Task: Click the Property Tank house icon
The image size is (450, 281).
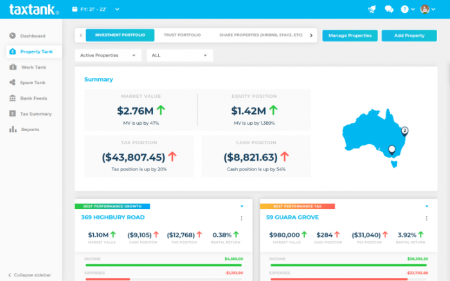Action: pos(12,51)
